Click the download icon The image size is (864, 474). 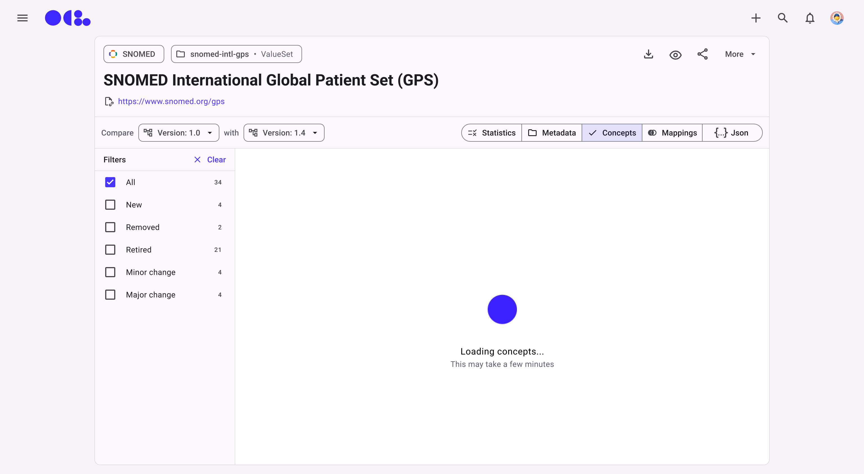point(648,54)
